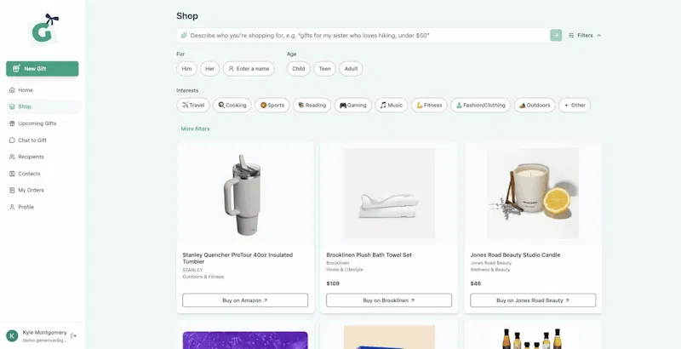The width and height of the screenshot is (681, 349).
Task: Click the logout icon beside Kyle Montgomery
Action: point(73,335)
